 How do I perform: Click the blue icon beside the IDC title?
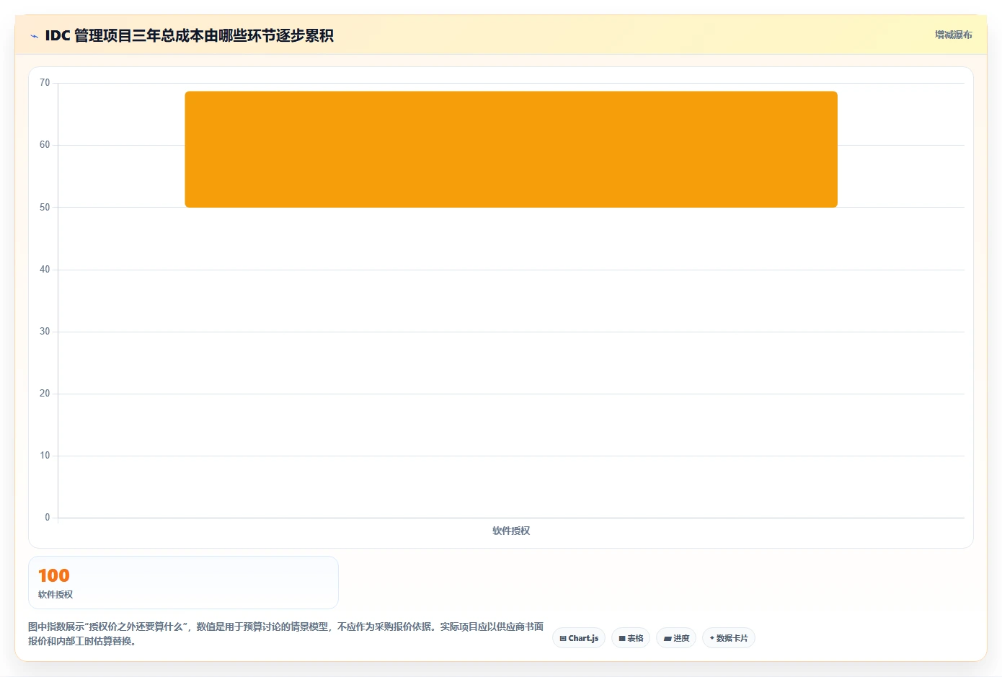click(x=34, y=36)
